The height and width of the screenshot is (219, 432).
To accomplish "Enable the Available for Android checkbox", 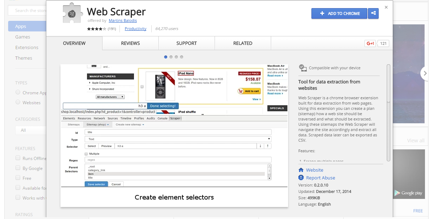I will [x=18, y=188].
